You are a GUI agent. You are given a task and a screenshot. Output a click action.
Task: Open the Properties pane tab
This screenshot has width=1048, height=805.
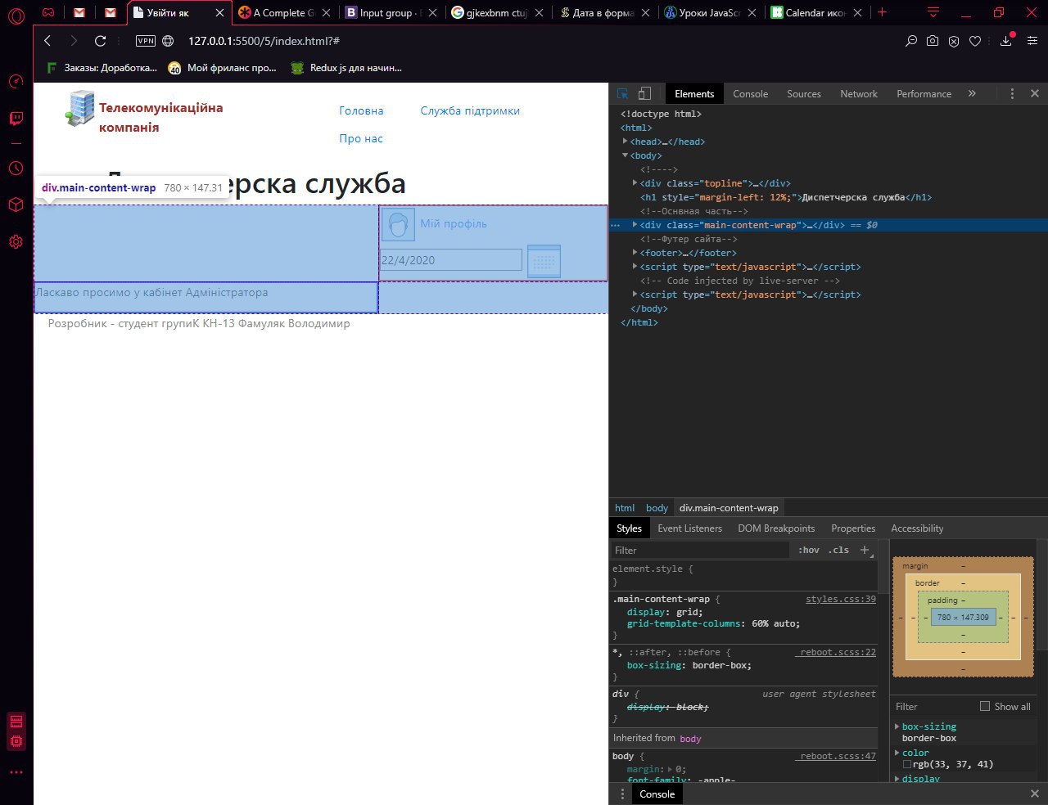(x=853, y=528)
